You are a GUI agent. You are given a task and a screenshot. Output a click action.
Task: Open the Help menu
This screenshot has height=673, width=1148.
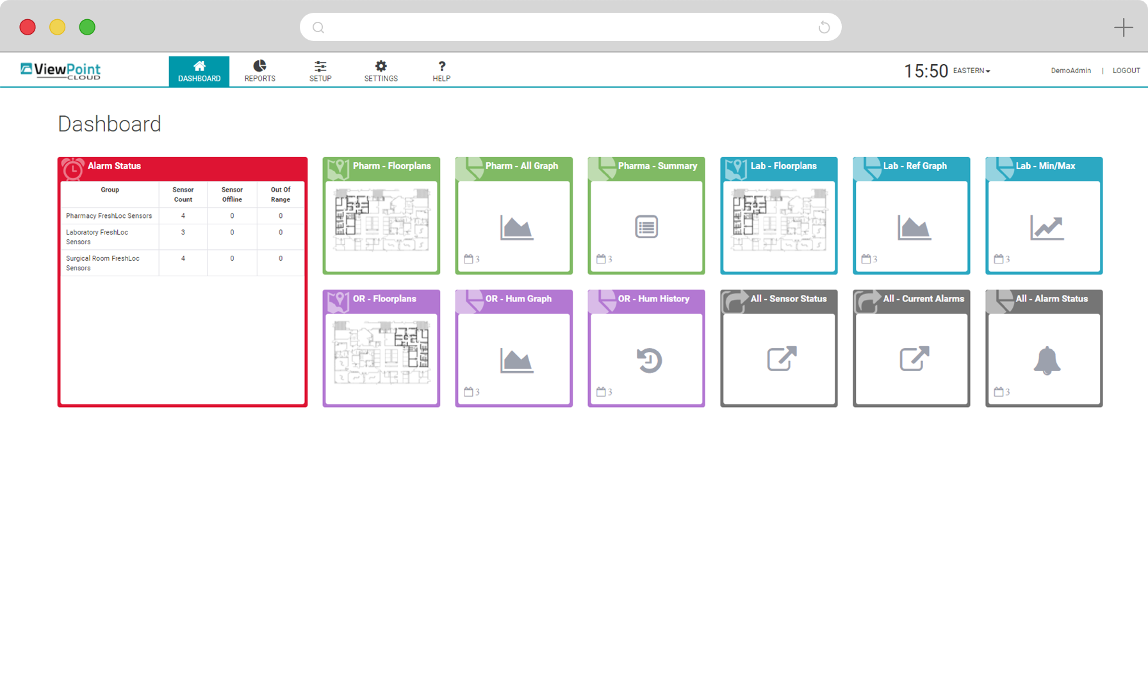coord(441,71)
